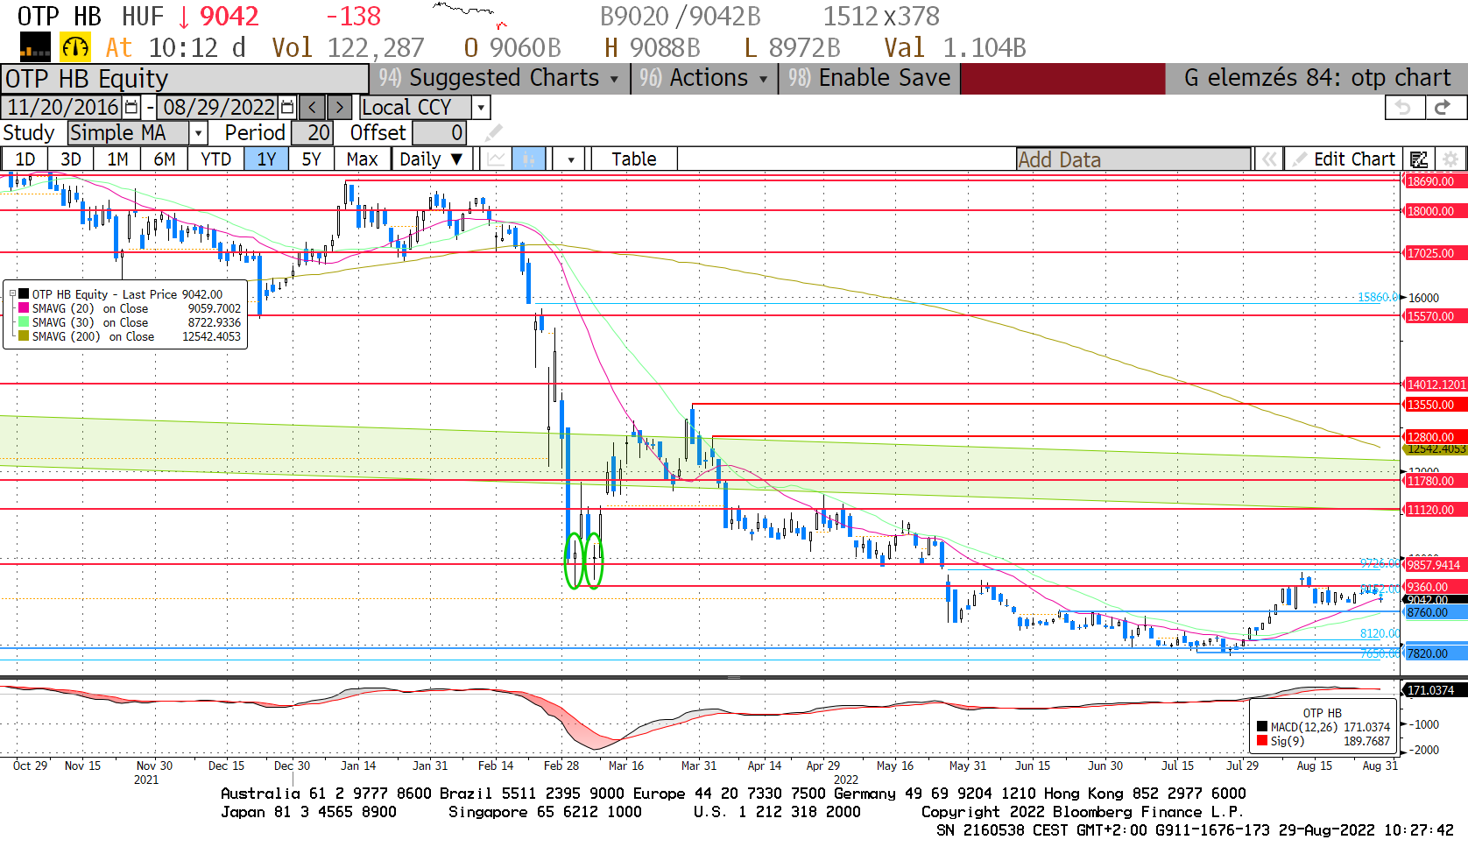The width and height of the screenshot is (1468, 868).
Task: Click the end date field 08/29/2022
Action: pyautogui.click(x=218, y=108)
